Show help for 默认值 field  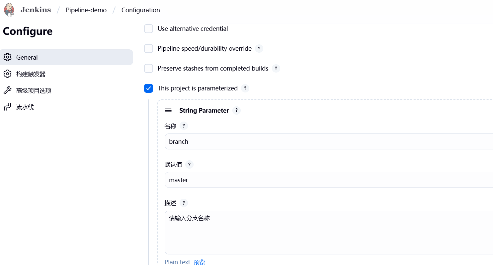pos(189,165)
